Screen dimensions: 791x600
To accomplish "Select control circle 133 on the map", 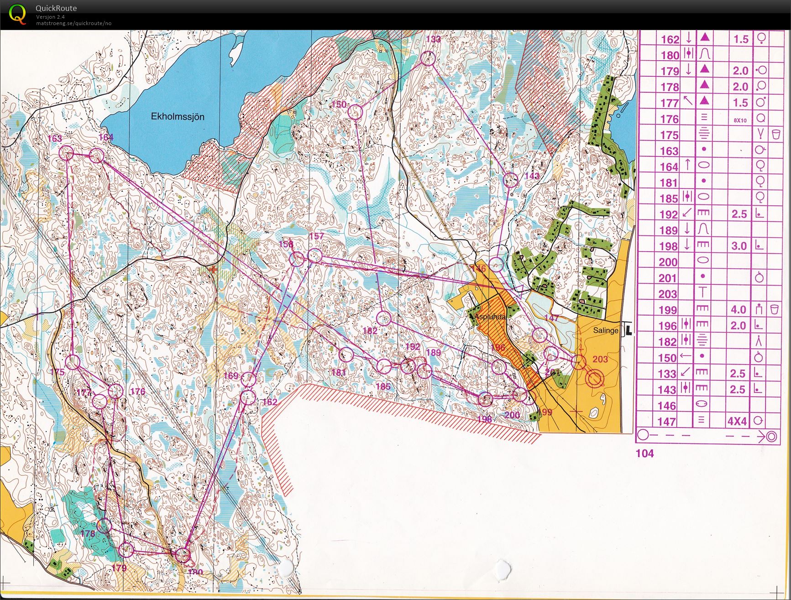I will pyautogui.click(x=428, y=58).
